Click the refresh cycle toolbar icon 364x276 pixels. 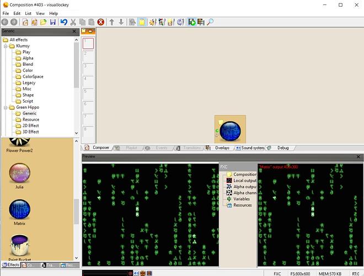point(180,22)
